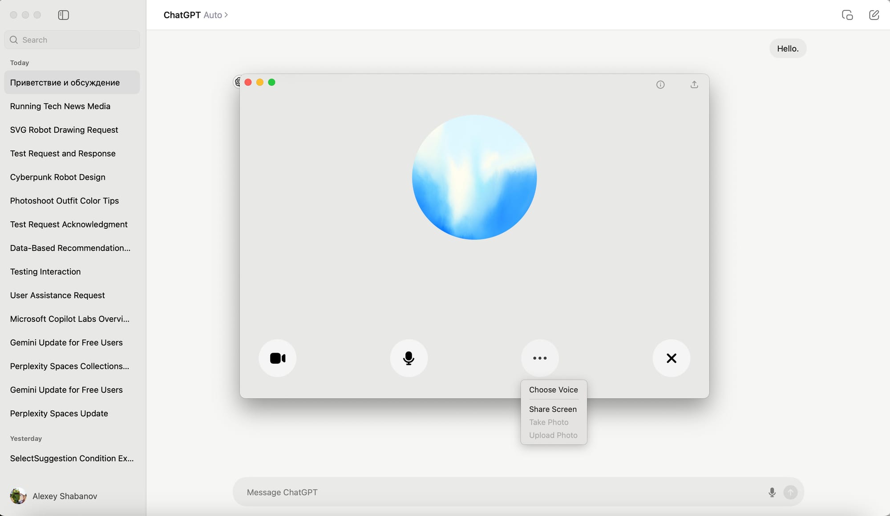Screen dimensions: 890x516
Task: Open a temporary chat via the top-right icon
Action: coord(847,15)
